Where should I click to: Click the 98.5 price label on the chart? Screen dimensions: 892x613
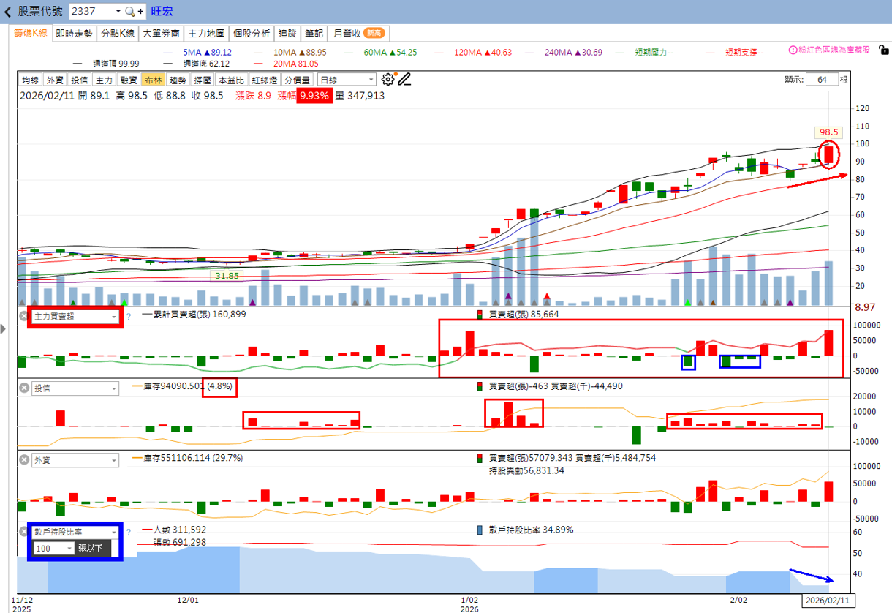[828, 132]
